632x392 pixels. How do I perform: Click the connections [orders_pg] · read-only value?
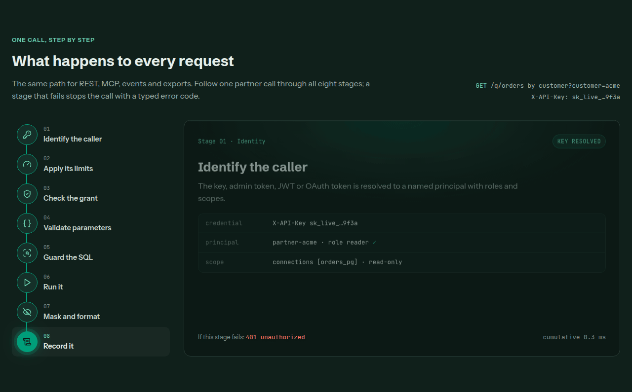(337, 262)
